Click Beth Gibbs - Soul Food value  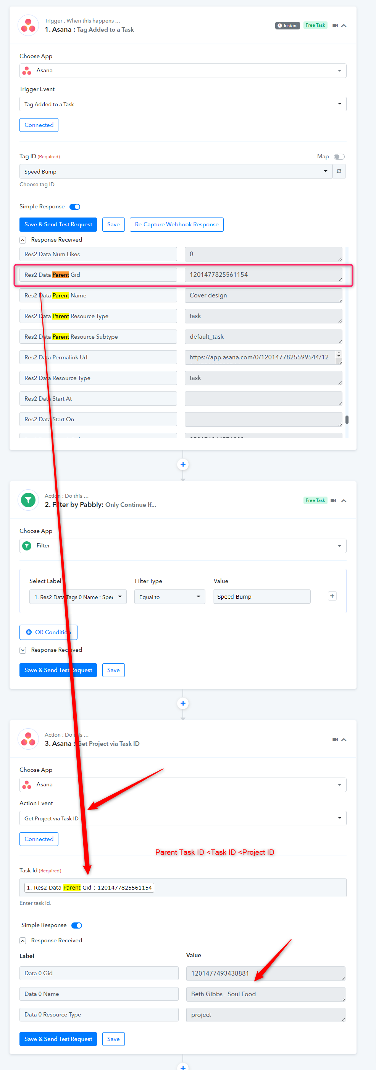[266, 994]
